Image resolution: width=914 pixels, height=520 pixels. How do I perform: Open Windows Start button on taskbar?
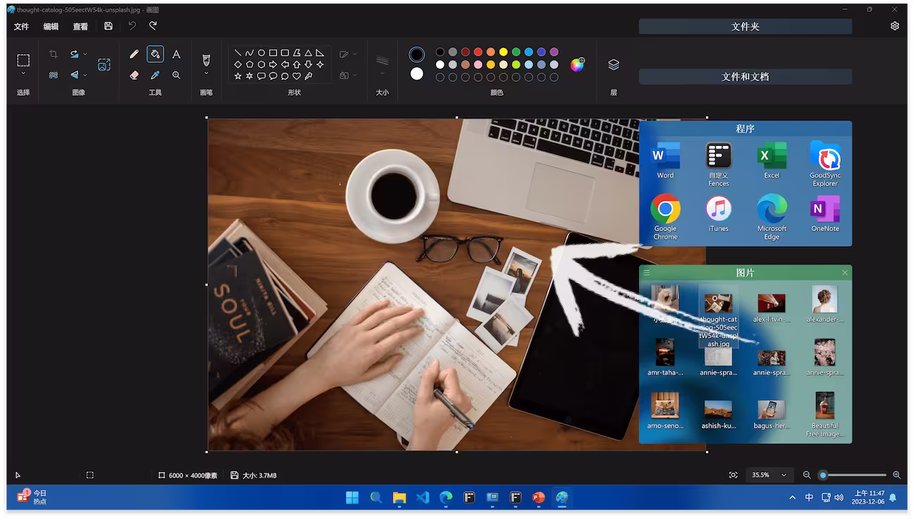(x=352, y=497)
